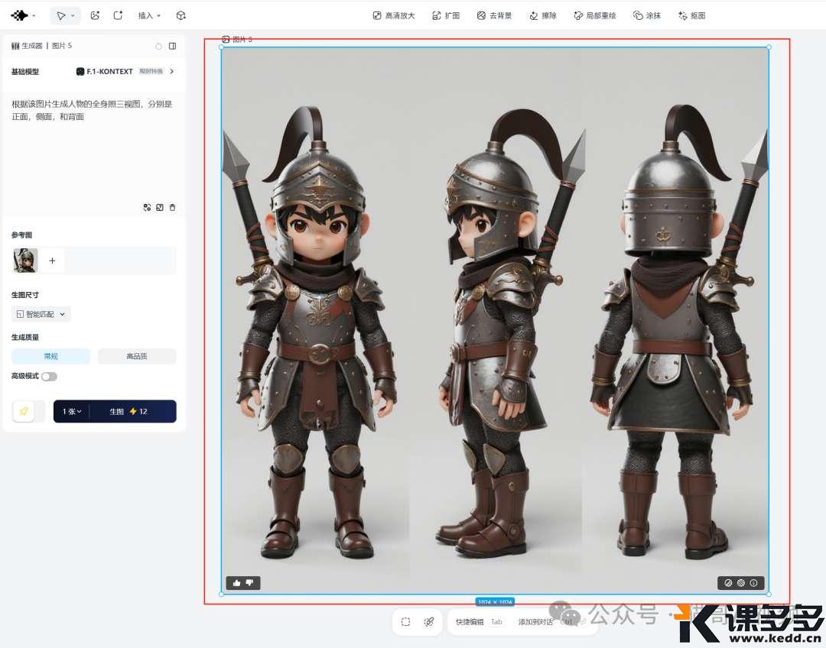This screenshot has height=648, width=826.
Task: Click the dashed selection box icon
Action: pos(405,622)
